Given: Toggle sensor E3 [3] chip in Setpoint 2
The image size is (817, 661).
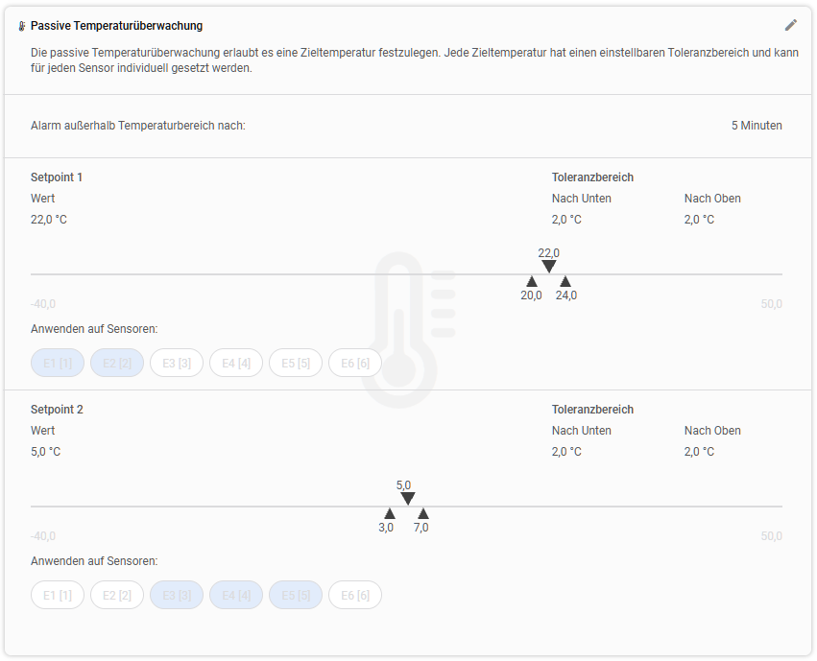Looking at the screenshot, I should [x=176, y=595].
